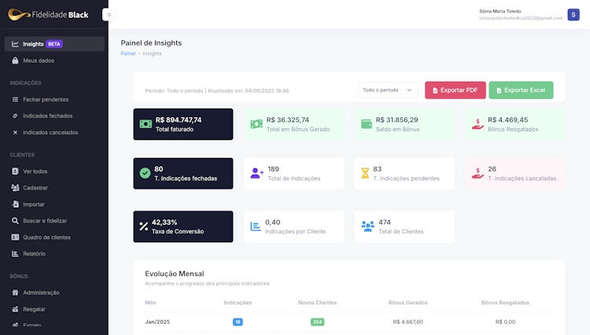Click the R$ 36.325,74 value
The image size is (590, 335).
click(288, 120)
